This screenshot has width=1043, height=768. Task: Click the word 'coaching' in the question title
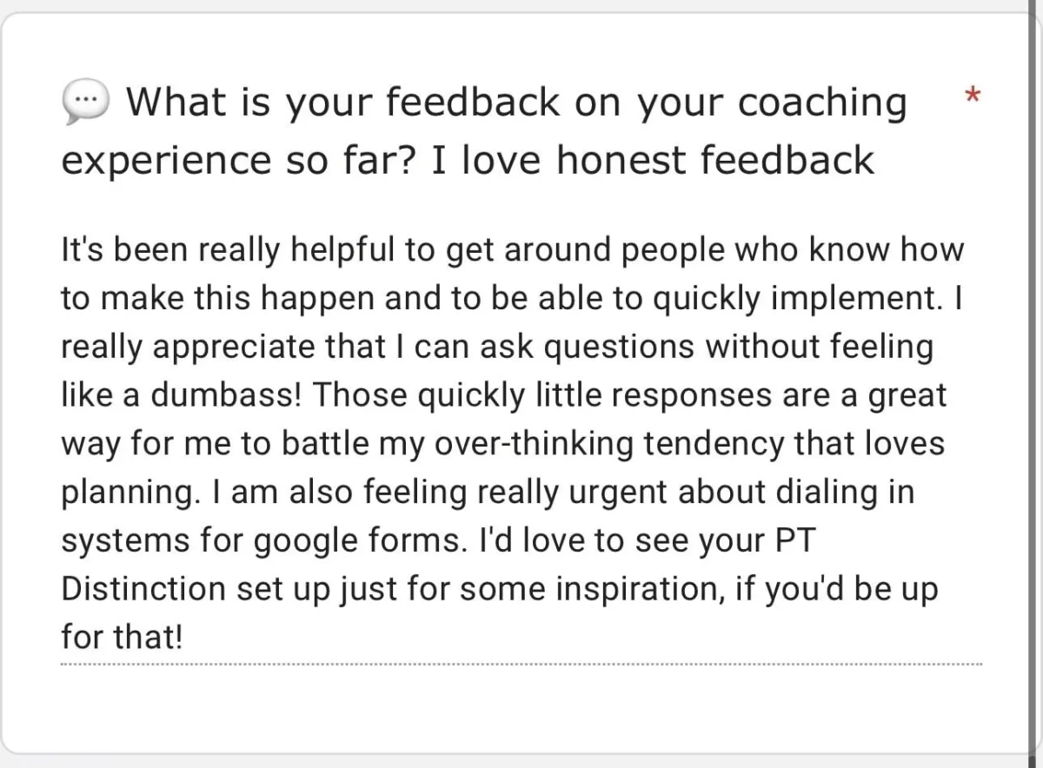pos(821,103)
